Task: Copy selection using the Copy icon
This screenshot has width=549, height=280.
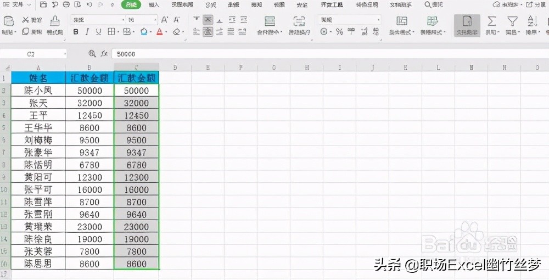Action: [26, 31]
